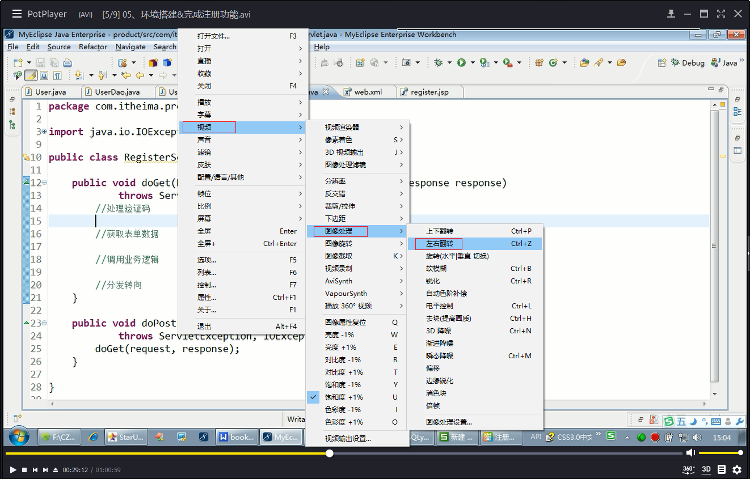750x479 pixels.
Task: Expand the 字幕 submenu
Action: 243,115
